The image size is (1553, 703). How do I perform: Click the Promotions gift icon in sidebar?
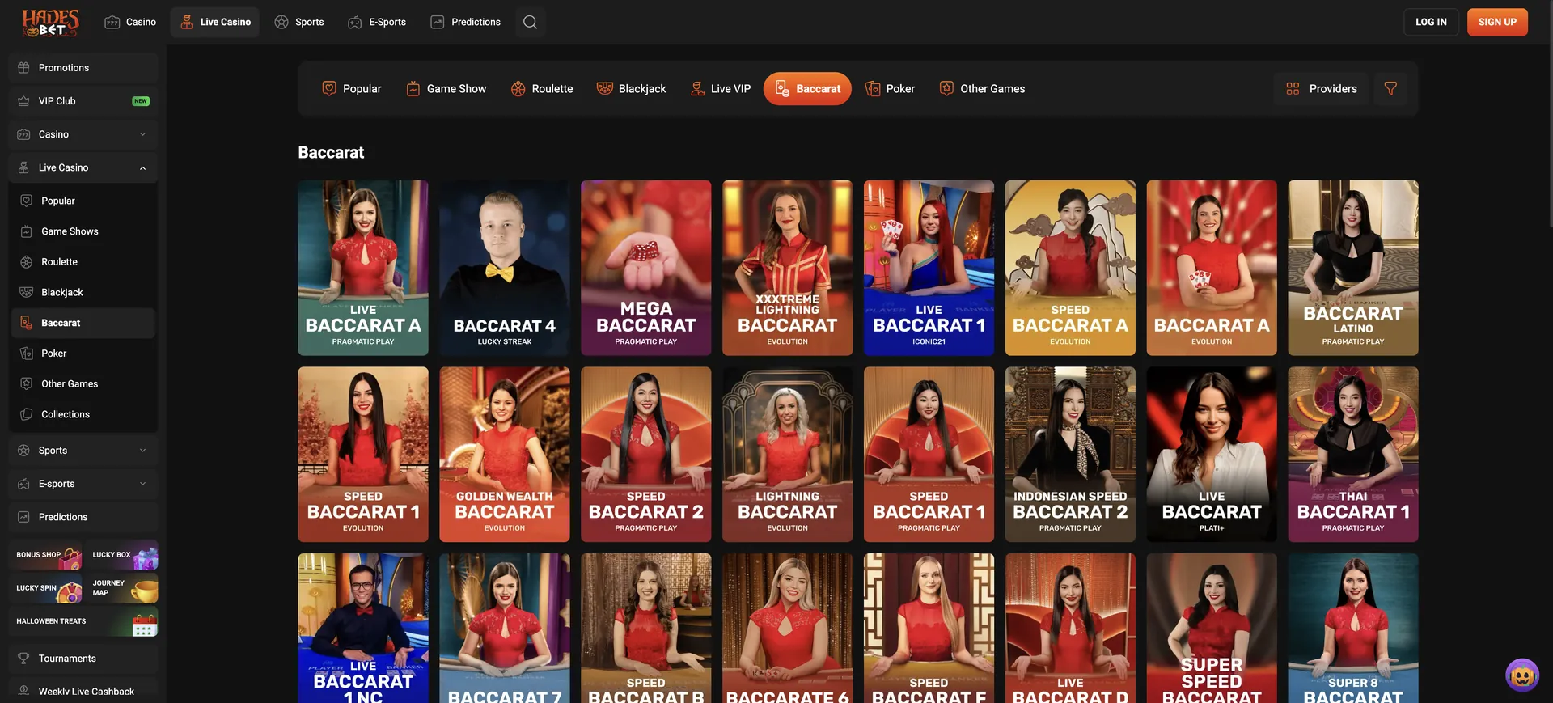23,68
